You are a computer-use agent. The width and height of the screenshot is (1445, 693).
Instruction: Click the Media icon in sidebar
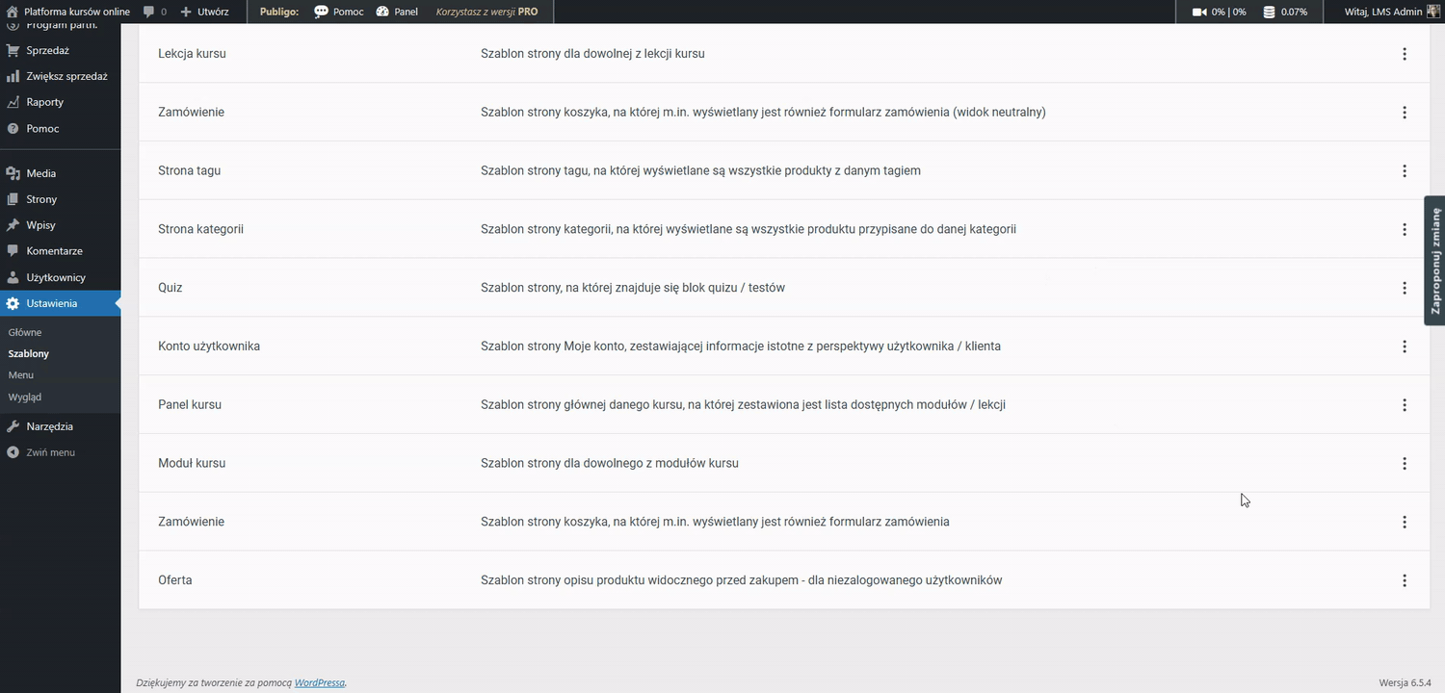pyautogui.click(x=13, y=173)
